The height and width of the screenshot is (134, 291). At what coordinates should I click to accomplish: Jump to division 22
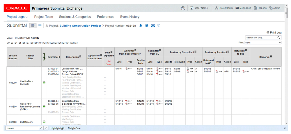(x=52, y=43)
